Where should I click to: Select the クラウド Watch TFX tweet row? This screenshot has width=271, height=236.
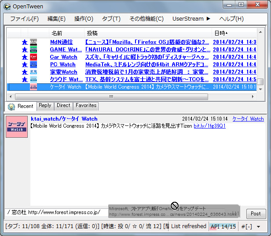coord(132,79)
